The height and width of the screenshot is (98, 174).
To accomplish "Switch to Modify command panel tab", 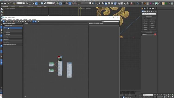I will (x=145, y=8).
